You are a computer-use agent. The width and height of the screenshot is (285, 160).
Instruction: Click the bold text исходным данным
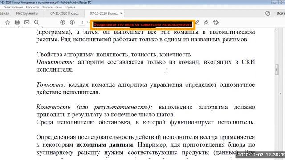pos(104,145)
